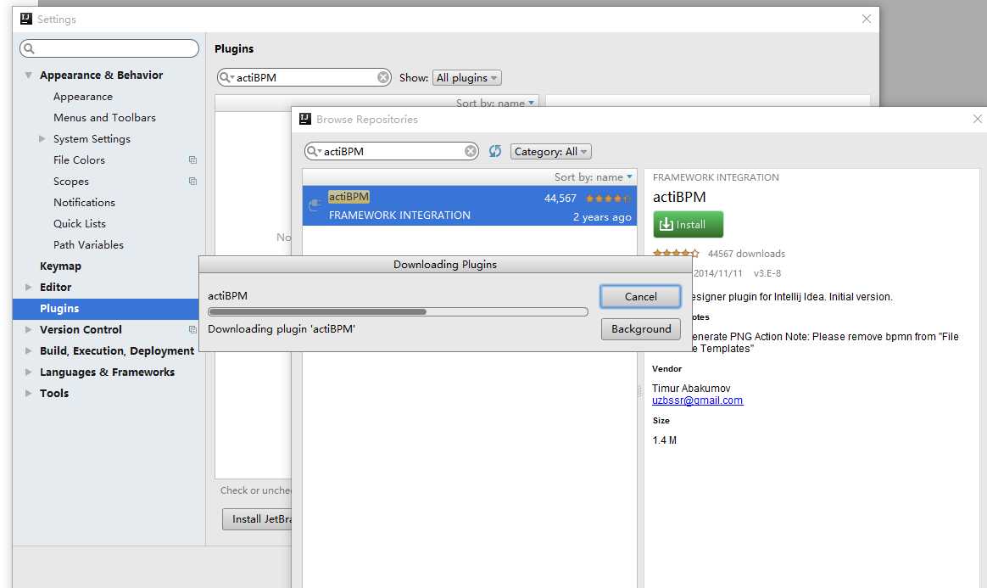The height and width of the screenshot is (588, 987).
Task: Open Sort by: name in Browse Repositories
Action: pos(593,176)
